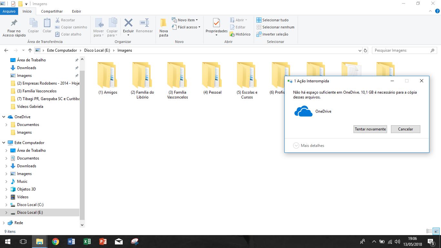
Task: Click Inverter seleção
Action: coord(272,34)
